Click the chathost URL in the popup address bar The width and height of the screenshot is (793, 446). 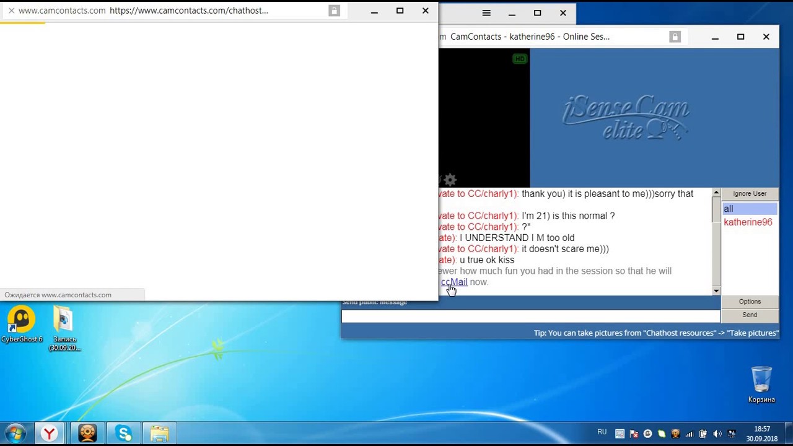[188, 11]
